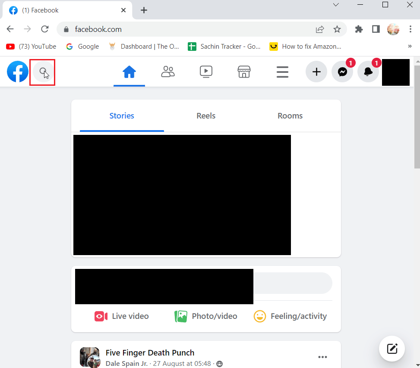Viewport: 420px width, 368px height.
Task: Add a Photo/video post
Action: pyautogui.click(x=206, y=316)
